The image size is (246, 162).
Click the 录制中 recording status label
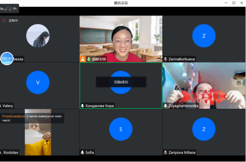[x=13, y=20]
